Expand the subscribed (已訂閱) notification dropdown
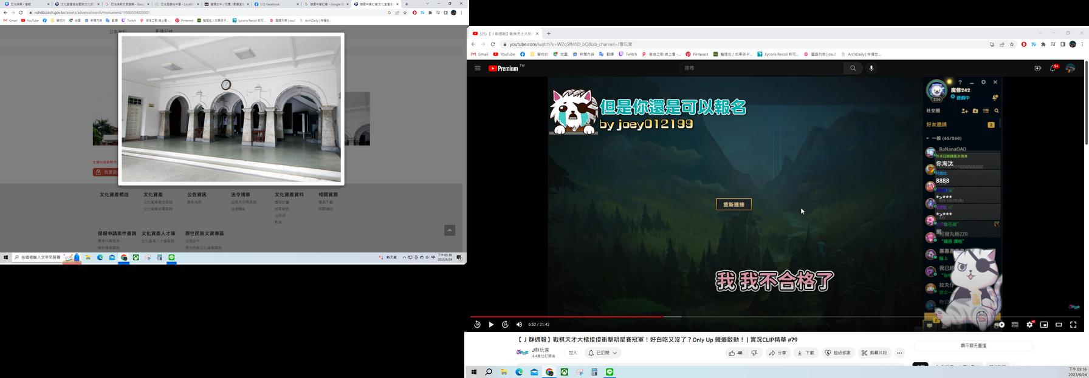 click(x=602, y=353)
